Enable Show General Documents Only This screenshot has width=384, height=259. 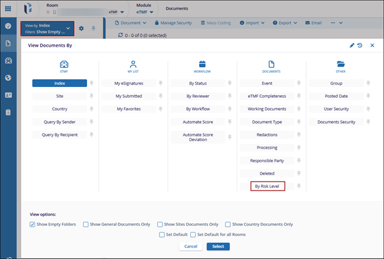pos(86,224)
